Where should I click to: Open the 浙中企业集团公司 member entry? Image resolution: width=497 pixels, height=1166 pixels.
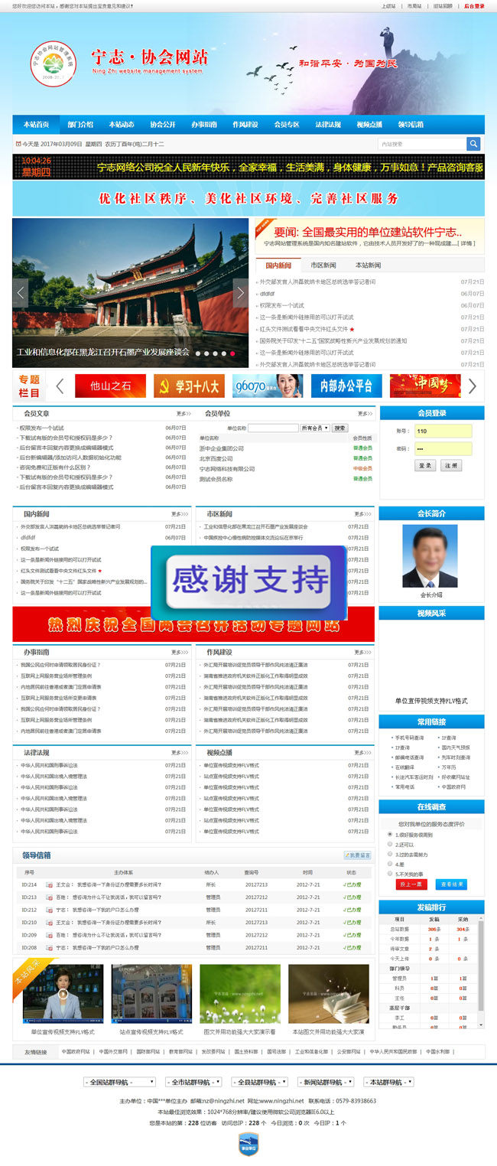(x=222, y=448)
